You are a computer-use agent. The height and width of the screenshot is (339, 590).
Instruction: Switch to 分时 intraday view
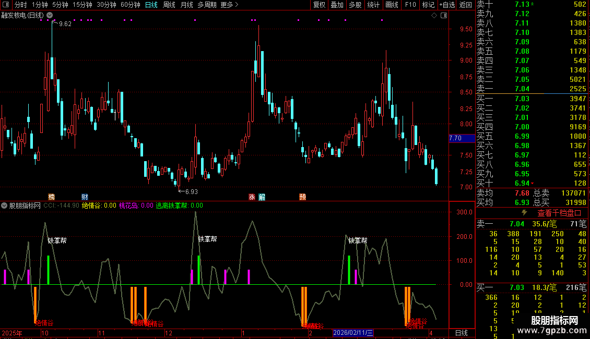tap(21, 5)
